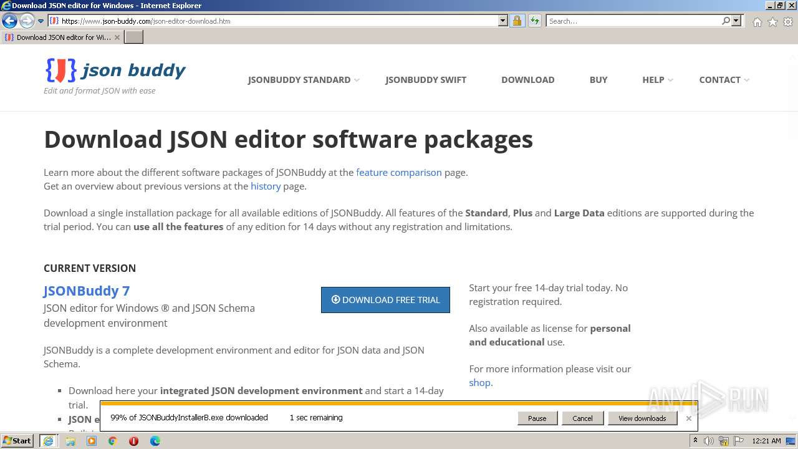Go back using the browser Back arrow
Viewport: 798px width, 449px height.
(9, 21)
